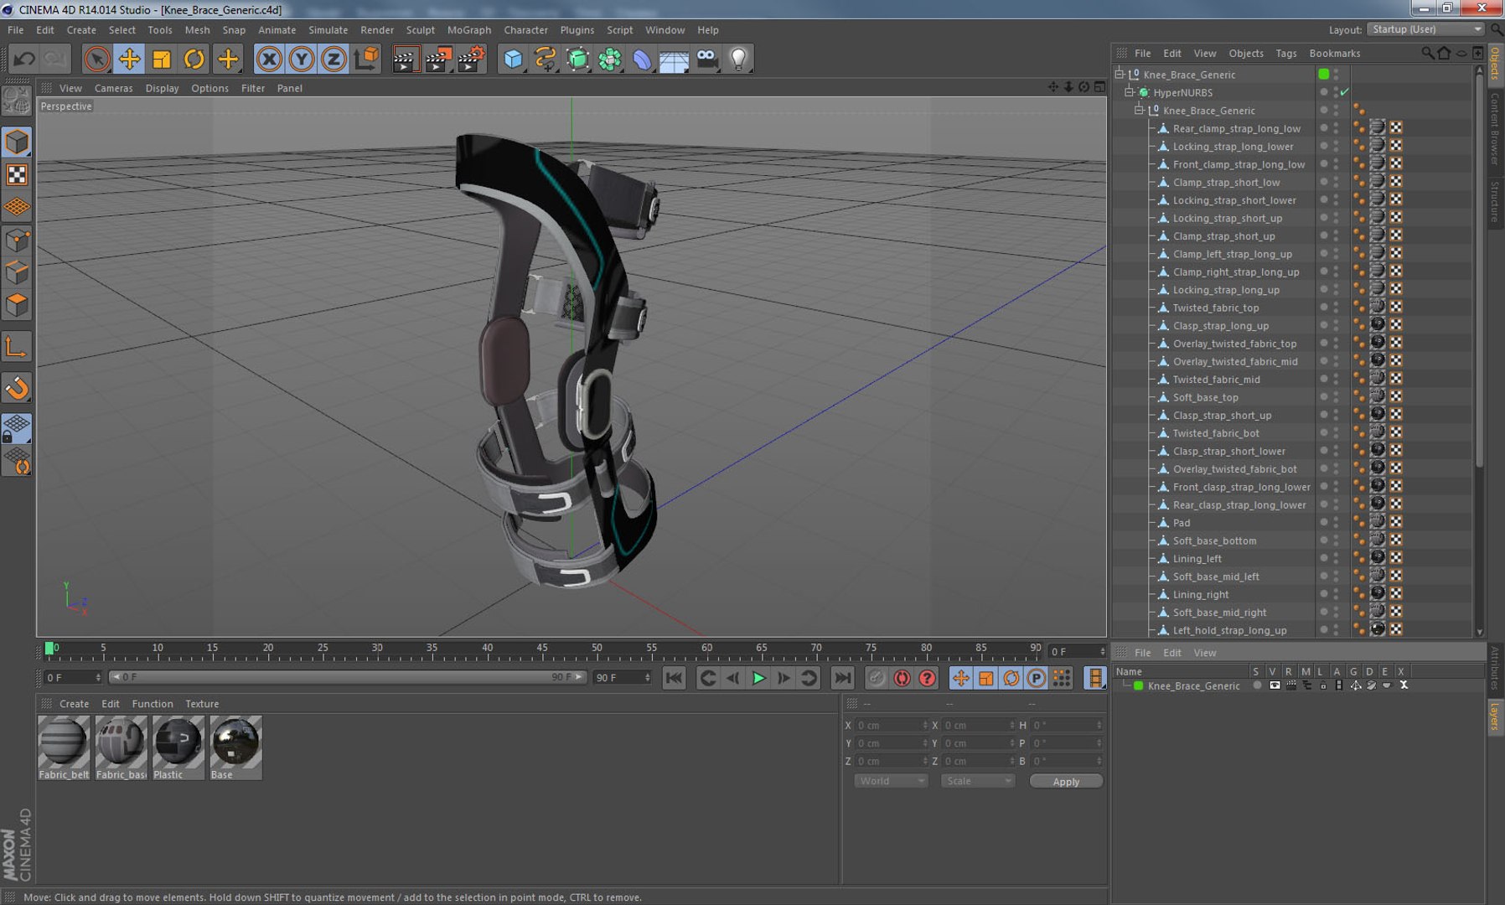Screen dimensions: 1505x905
Task: Toggle HyperNURBS enabled green checkmark
Action: click(x=1345, y=92)
